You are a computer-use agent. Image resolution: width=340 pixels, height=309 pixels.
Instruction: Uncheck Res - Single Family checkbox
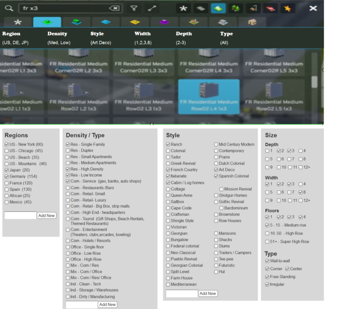pyautogui.click(x=68, y=144)
